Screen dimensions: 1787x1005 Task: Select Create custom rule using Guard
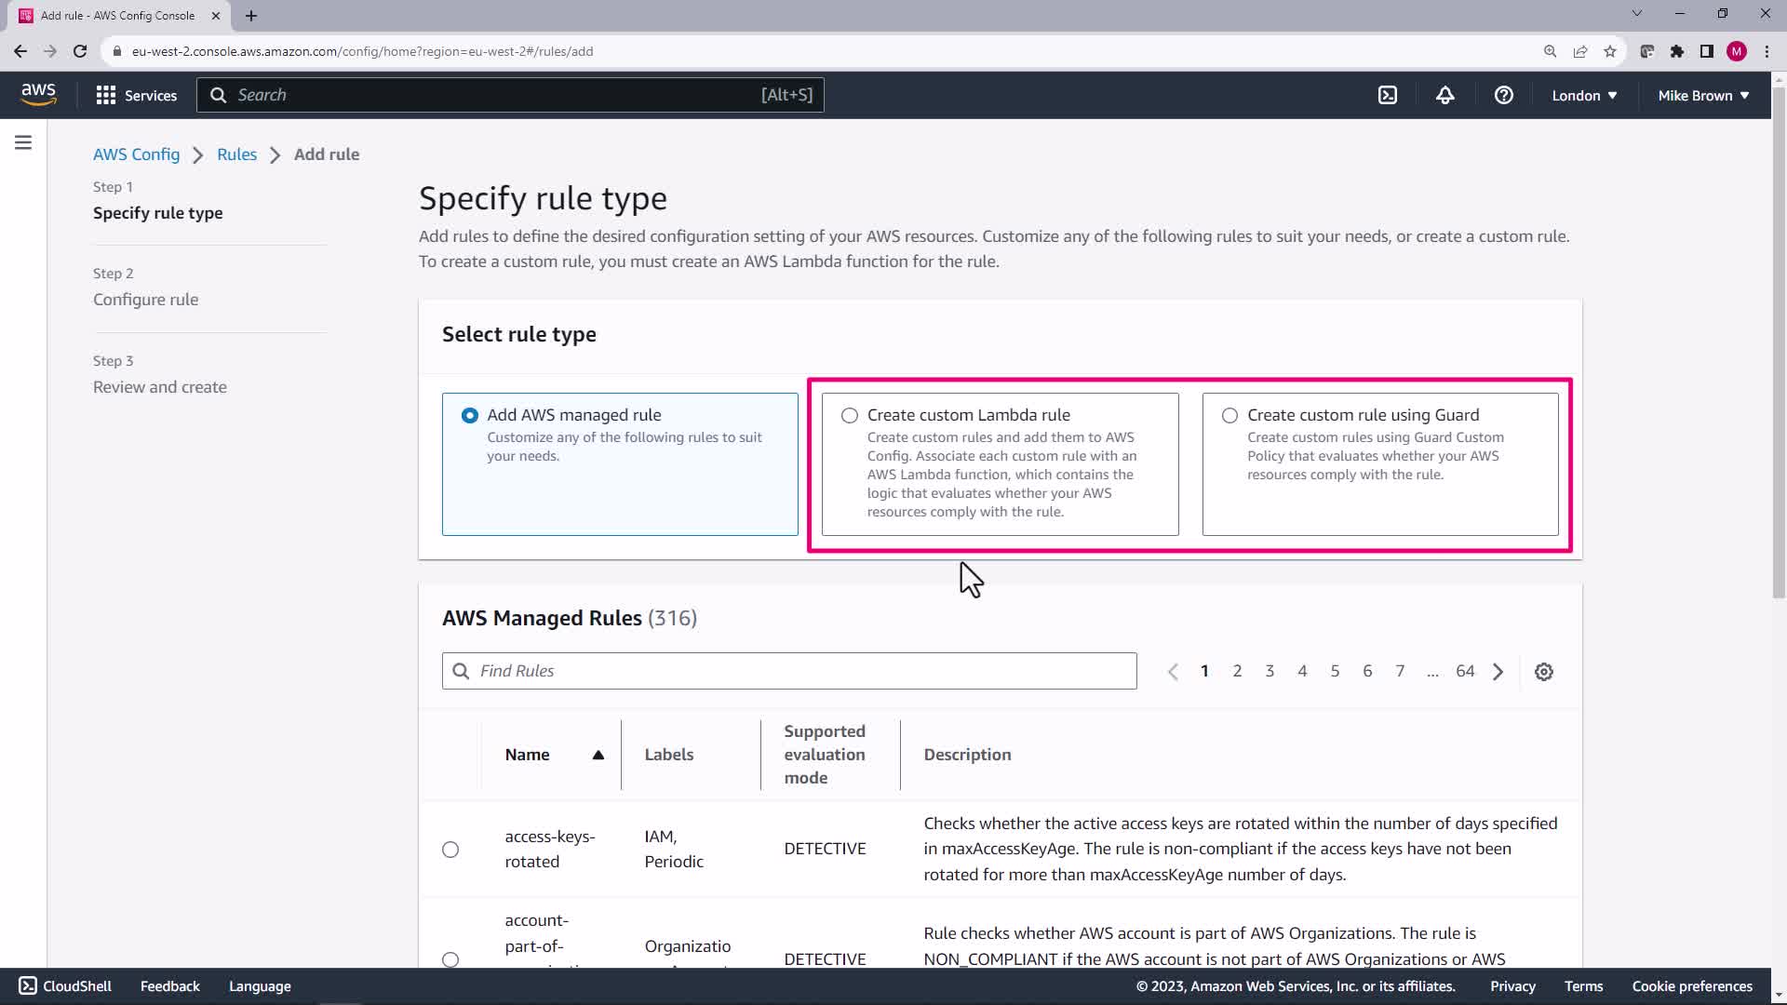pyautogui.click(x=1229, y=416)
